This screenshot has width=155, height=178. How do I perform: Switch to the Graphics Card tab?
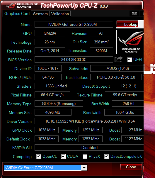tap(17, 13)
